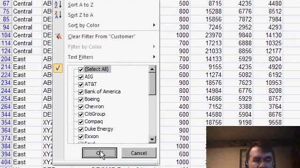Click the filter menu resize grip
The width and height of the screenshot is (300, 168).
[157, 163]
